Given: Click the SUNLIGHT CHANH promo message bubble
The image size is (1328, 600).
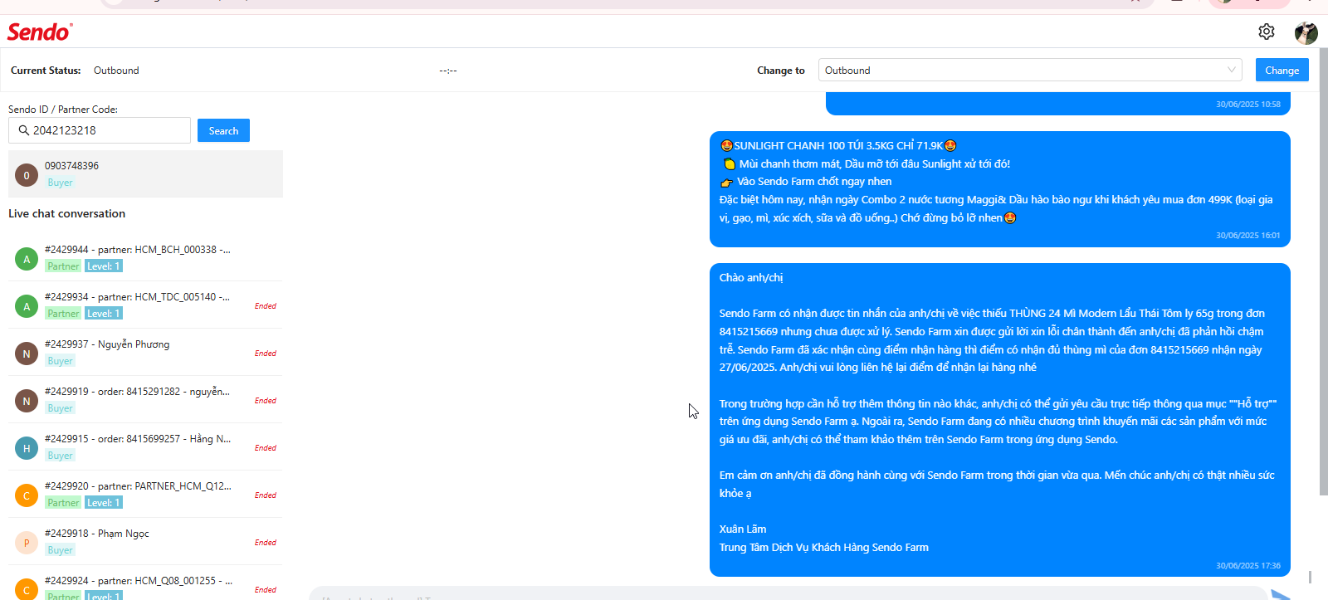Looking at the screenshot, I should tap(1000, 189).
